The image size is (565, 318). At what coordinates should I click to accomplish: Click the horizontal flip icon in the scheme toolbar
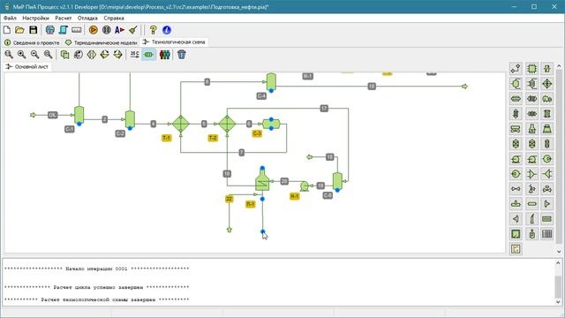point(92,55)
